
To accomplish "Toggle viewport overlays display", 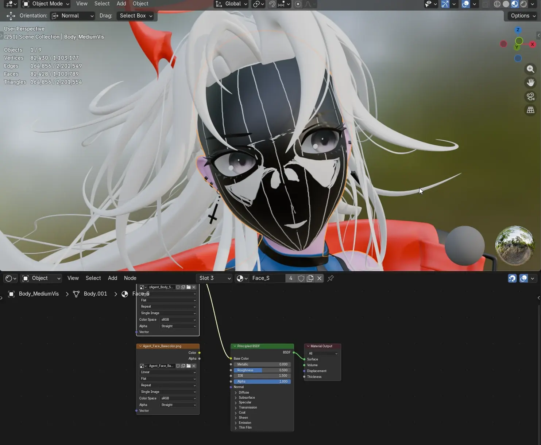I will 465,4.
